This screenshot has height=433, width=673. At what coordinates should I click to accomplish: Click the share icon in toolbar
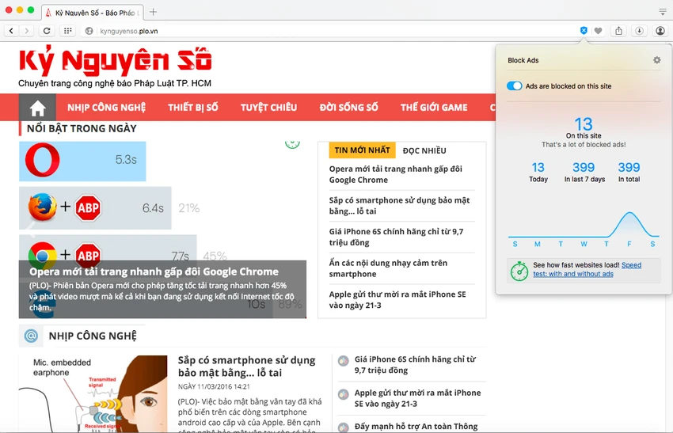618,30
